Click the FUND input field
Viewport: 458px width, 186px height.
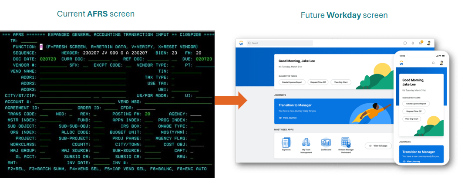(x=98, y=120)
